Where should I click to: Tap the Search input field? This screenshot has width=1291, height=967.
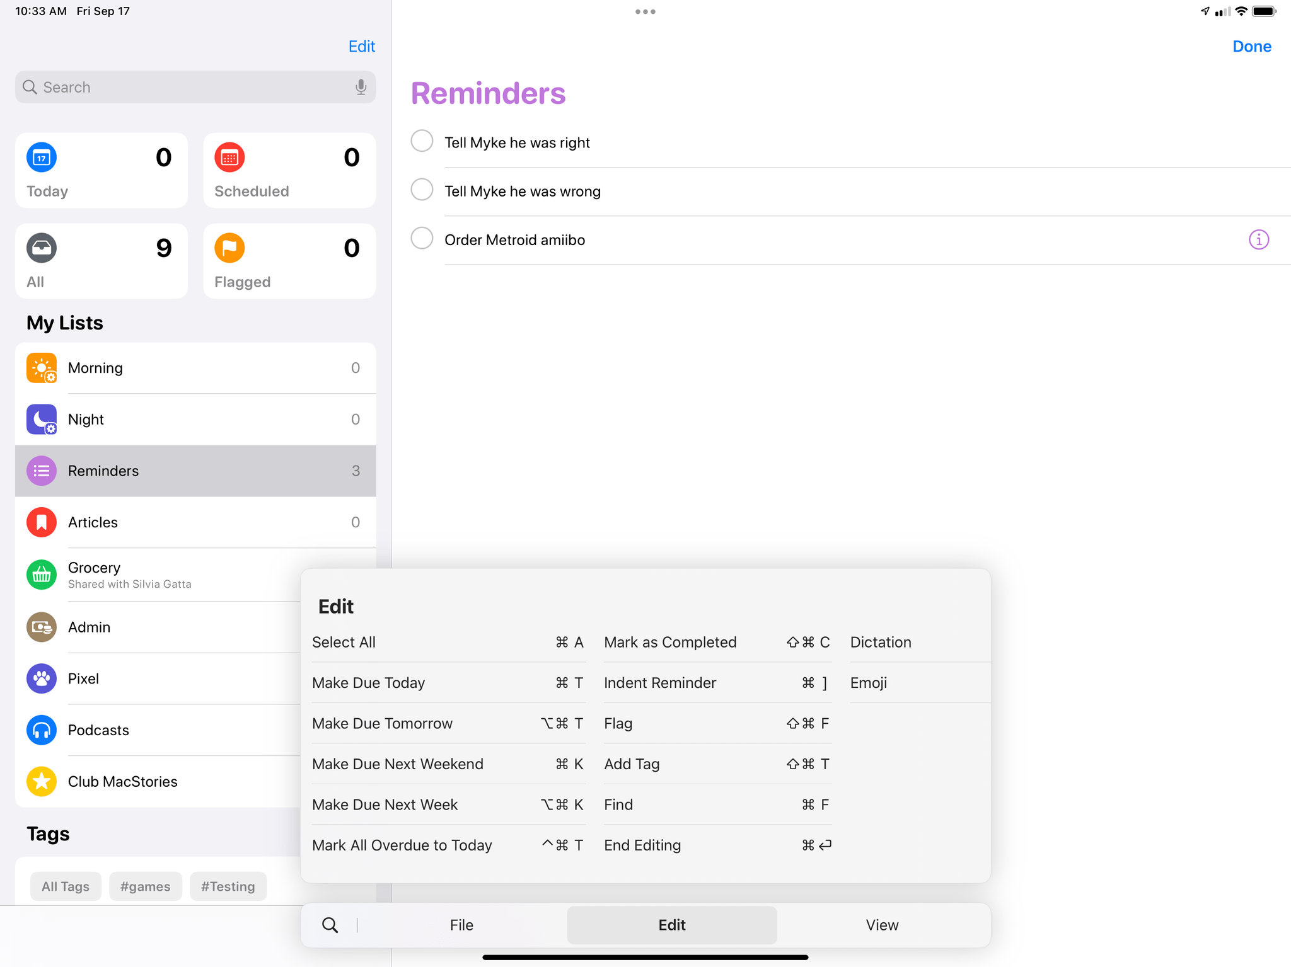(x=195, y=86)
